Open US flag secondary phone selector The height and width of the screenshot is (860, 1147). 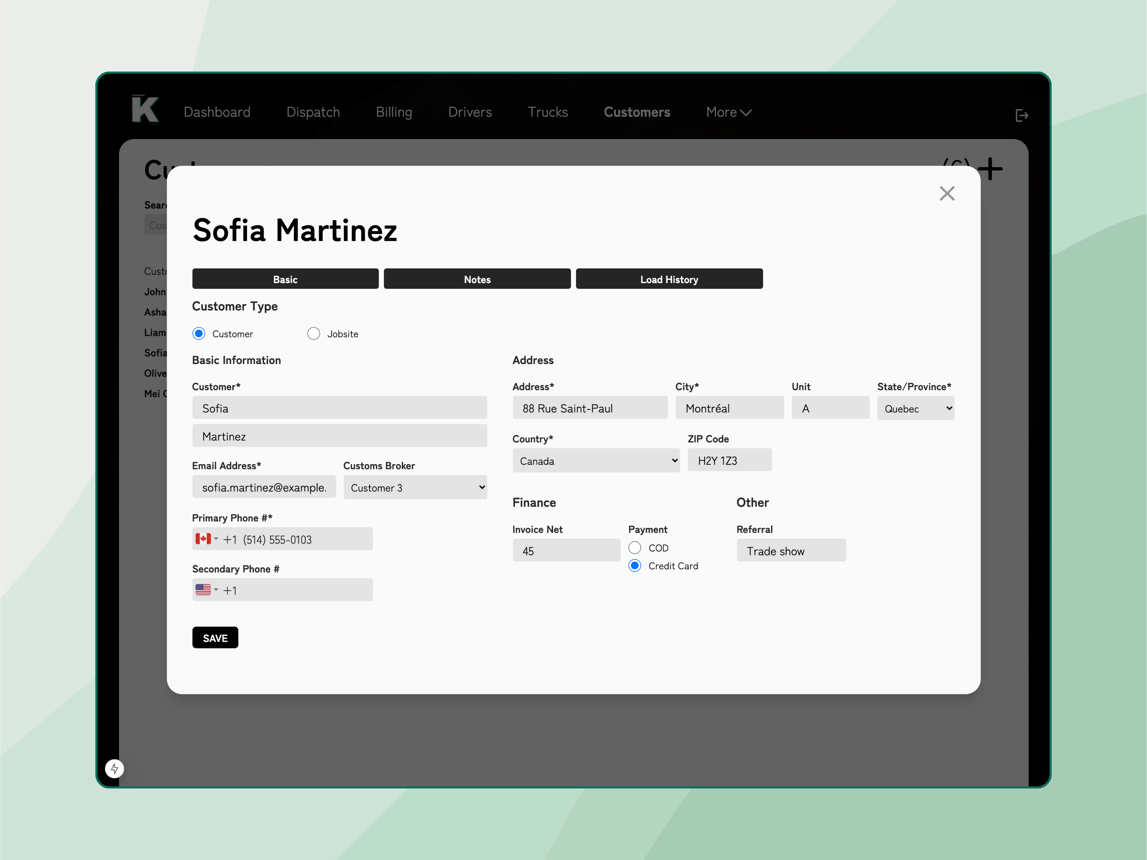tap(206, 590)
